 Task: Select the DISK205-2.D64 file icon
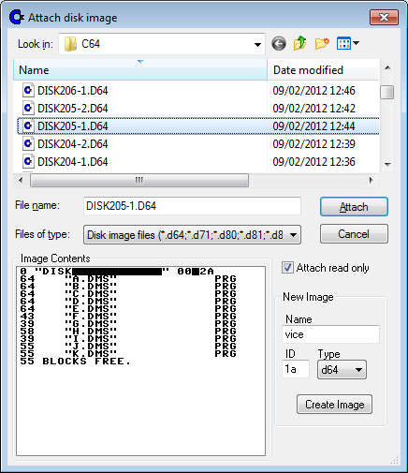point(28,108)
